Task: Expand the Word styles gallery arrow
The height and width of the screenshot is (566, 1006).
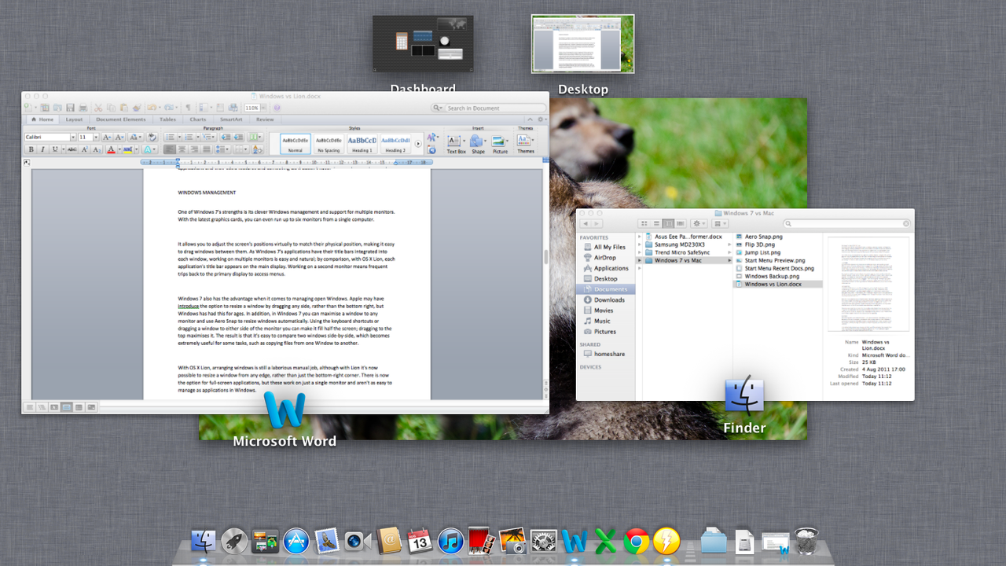Action: click(418, 143)
